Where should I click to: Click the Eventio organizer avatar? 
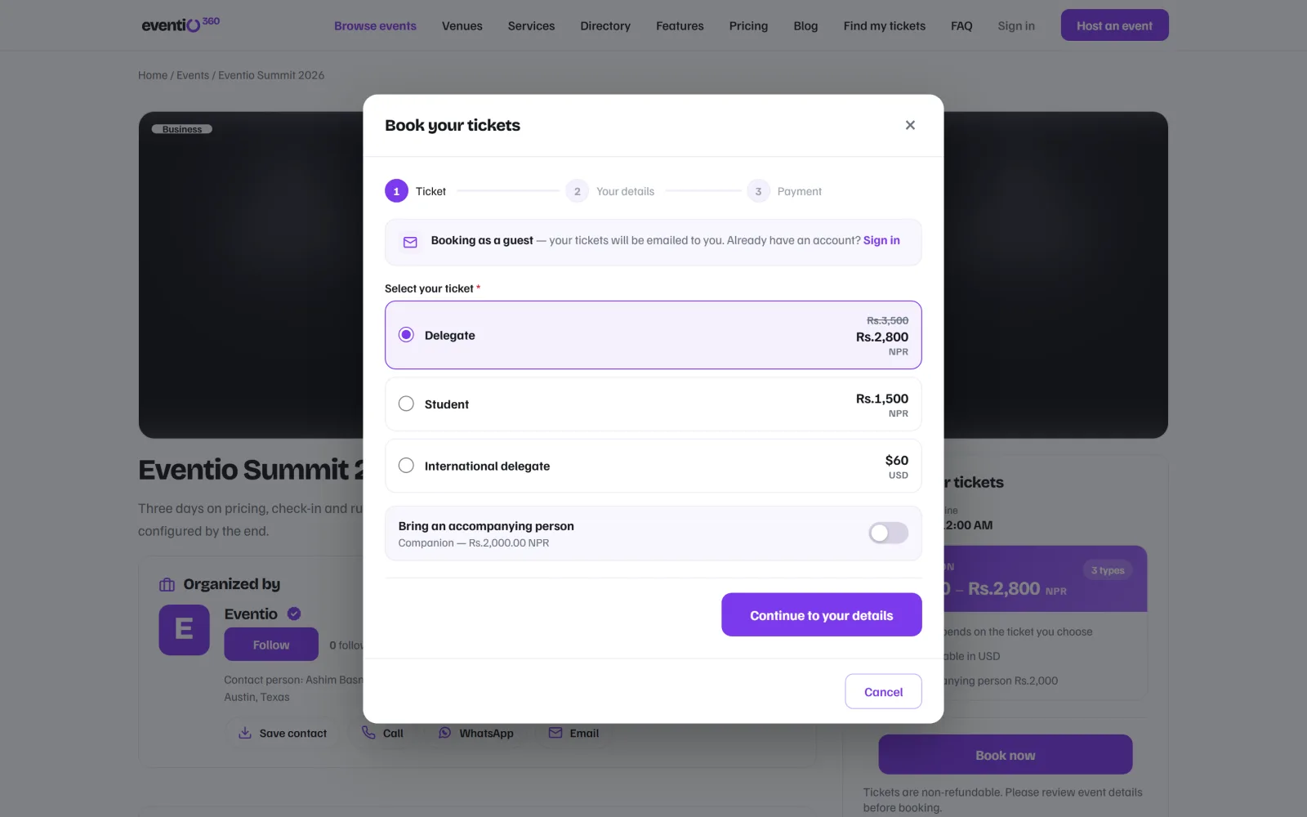tap(184, 630)
